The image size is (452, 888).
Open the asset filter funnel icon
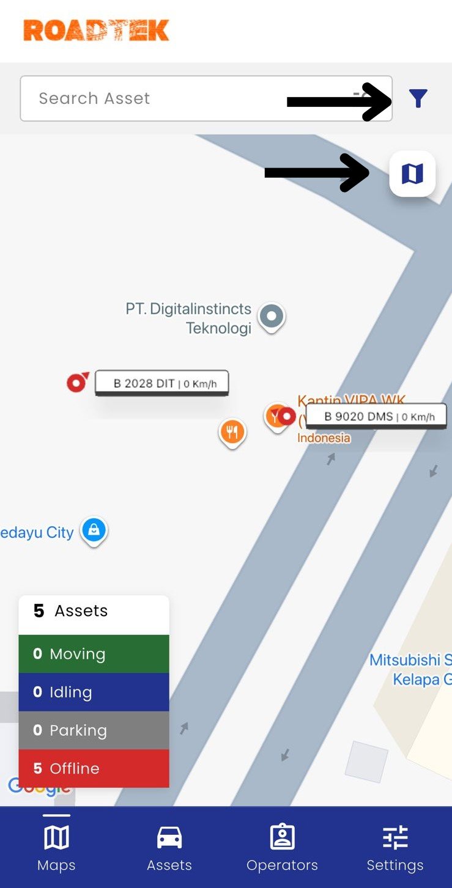pos(418,98)
